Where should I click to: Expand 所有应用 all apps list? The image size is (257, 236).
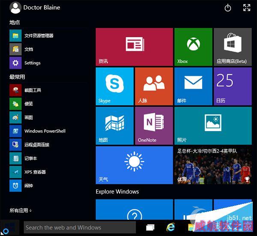point(21,210)
